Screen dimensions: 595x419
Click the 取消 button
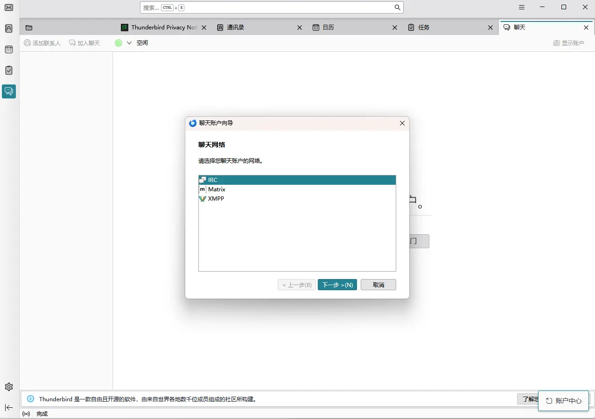pos(378,285)
